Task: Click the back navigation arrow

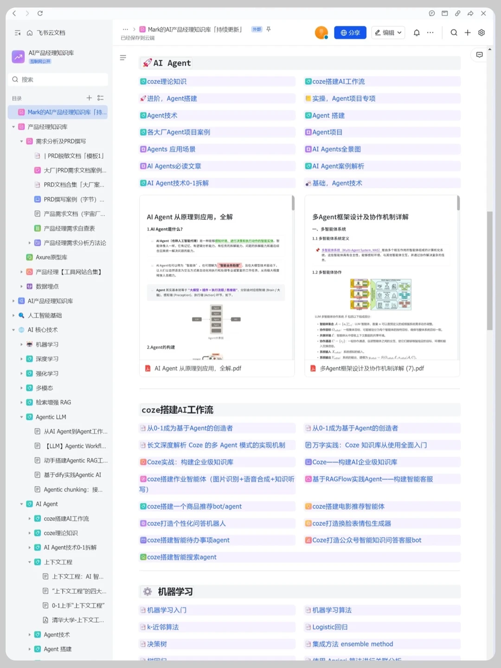Action: [x=14, y=13]
